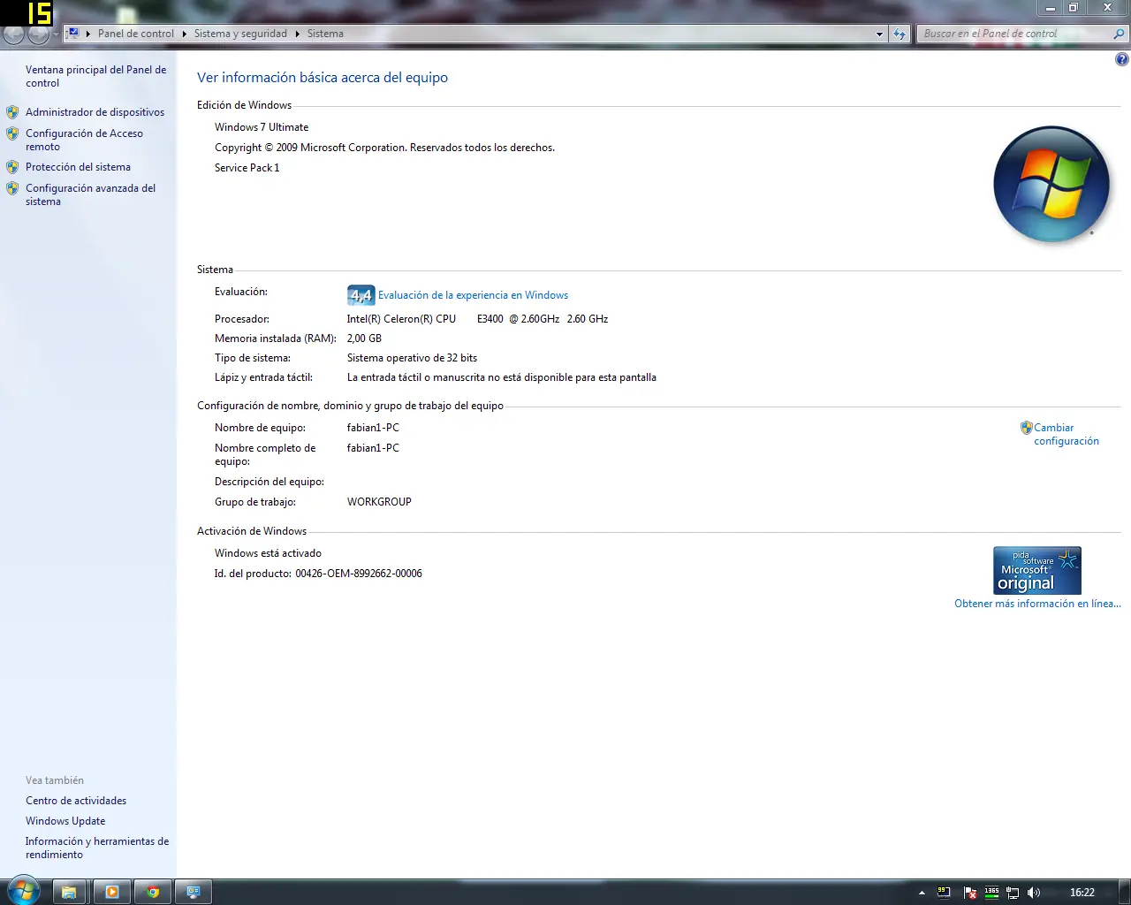
Task: Open Configuración avanzada del sistema
Action: [90, 194]
